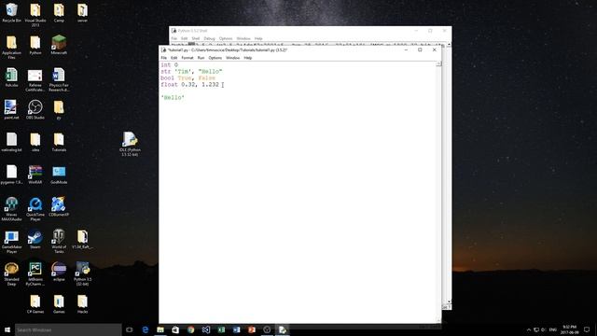Select the Visual Studio 2013 folder icon
The height and width of the screenshot is (336, 597).
click(x=35, y=15)
